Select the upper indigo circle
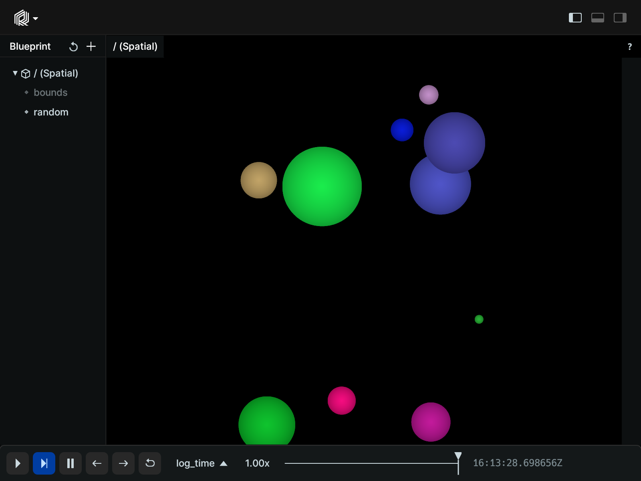The width and height of the screenshot is (641, 481). point(455,143)
